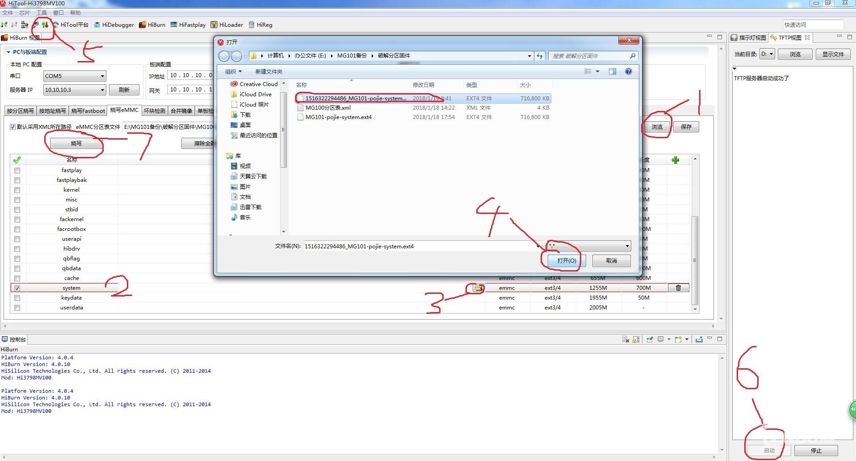Click the 打开(O) button

click(566, 260)
